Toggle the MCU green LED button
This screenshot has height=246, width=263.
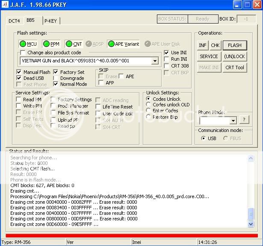click(23, 44)
